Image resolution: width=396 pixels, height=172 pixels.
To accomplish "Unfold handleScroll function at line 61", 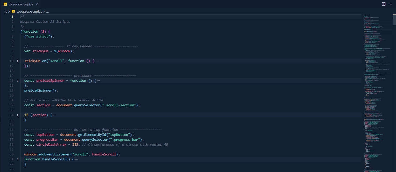I will pos(17,159).
